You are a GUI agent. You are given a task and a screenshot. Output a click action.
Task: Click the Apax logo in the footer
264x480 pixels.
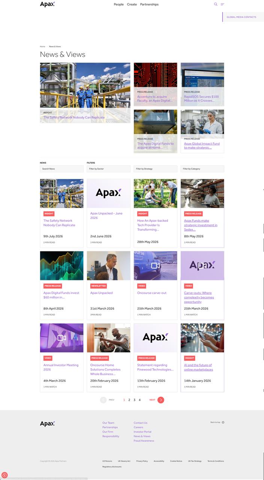[47, 423]
